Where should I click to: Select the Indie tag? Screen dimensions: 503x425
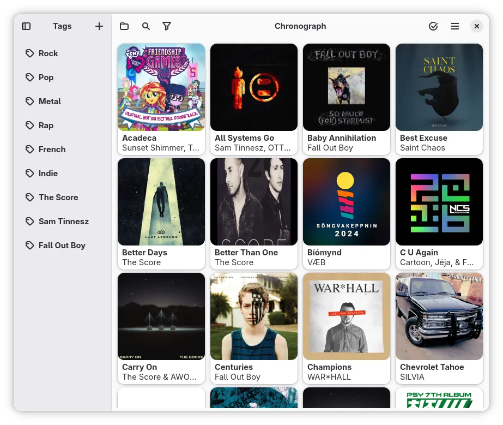[x=63, y=173]
